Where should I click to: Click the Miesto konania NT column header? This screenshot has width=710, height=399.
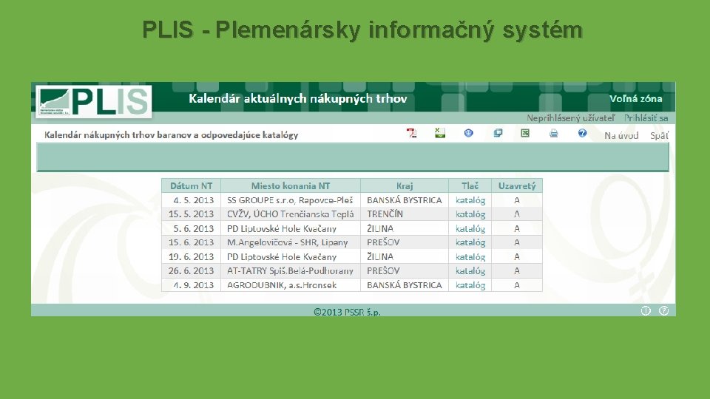click(291, 185)
